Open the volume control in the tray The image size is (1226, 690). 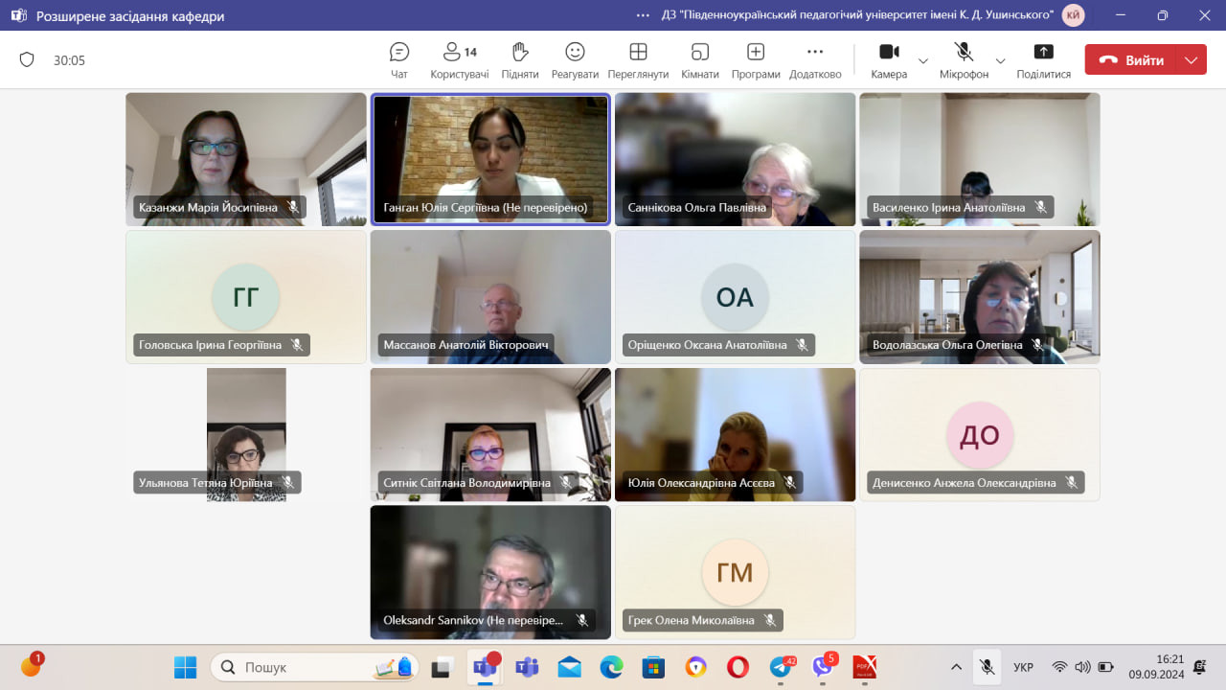tap(1082, 667)
